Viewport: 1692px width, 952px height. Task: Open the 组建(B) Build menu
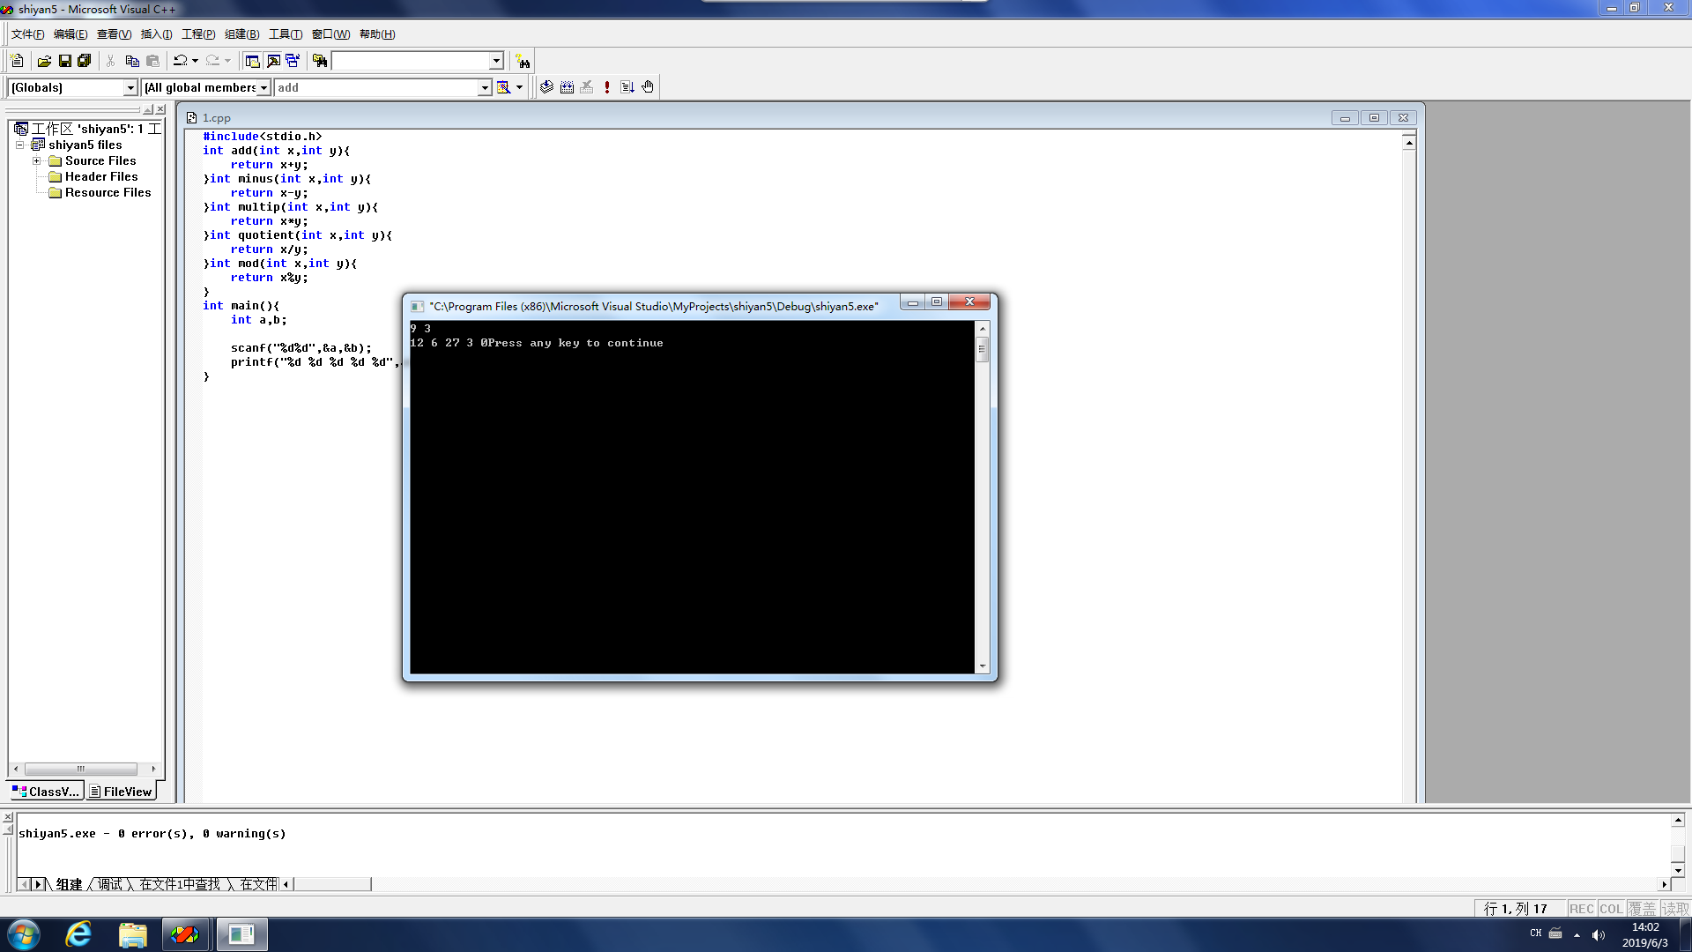pos(241,34)
